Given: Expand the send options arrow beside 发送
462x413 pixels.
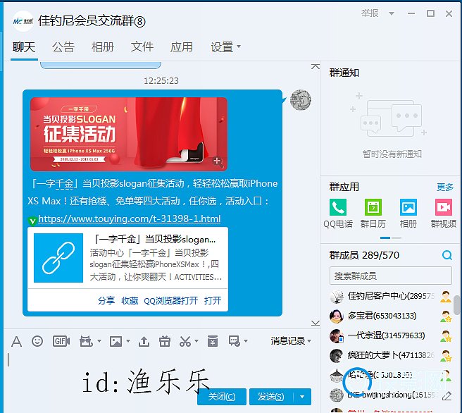Looking at the screenshot, I should (x=302, y=397).
